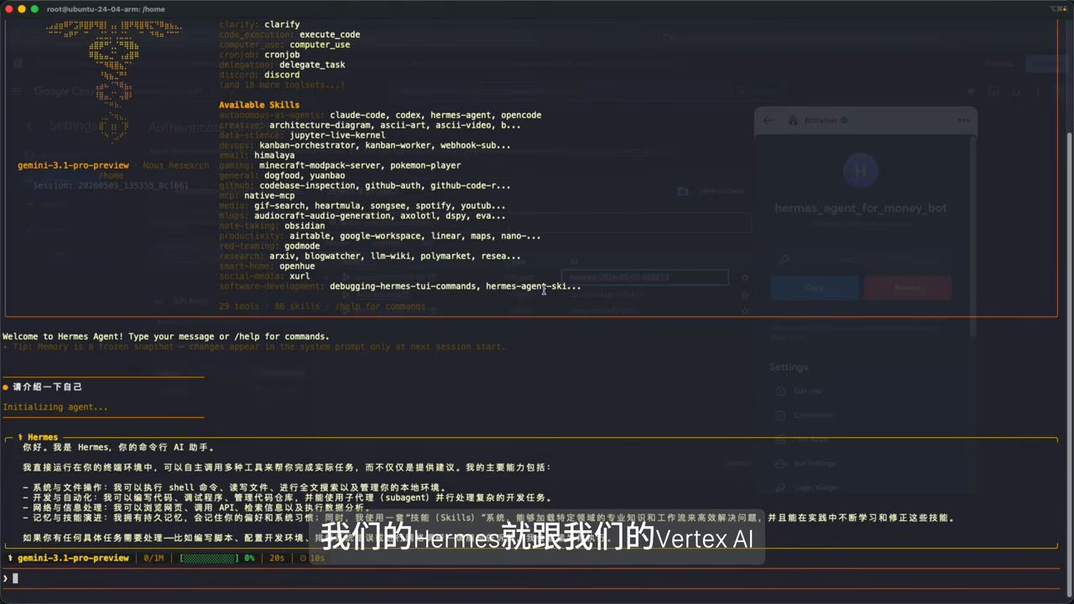The height and width of the screenshot is (604, 1074).
Task: Click the 'email: himalaya' row
Action: point(257,155)
